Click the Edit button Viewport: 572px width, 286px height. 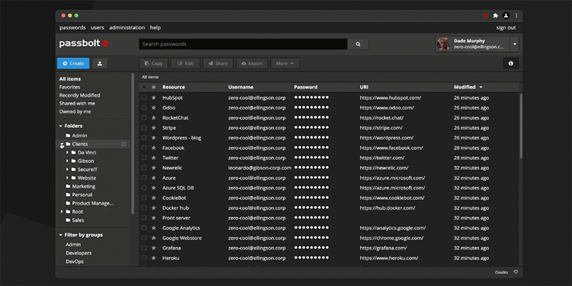click(x=185, y=64)
